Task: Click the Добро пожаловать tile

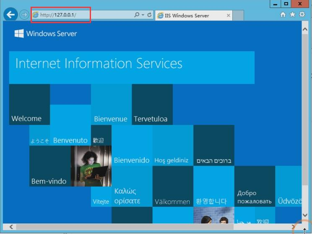Action: point(255,187)
